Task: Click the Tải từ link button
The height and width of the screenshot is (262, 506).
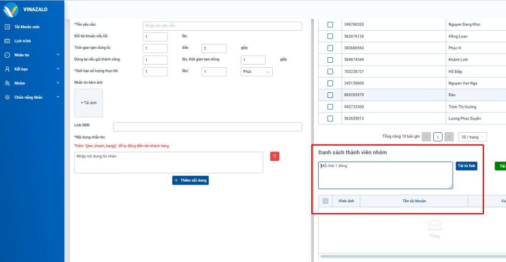Action: (466, 166)
